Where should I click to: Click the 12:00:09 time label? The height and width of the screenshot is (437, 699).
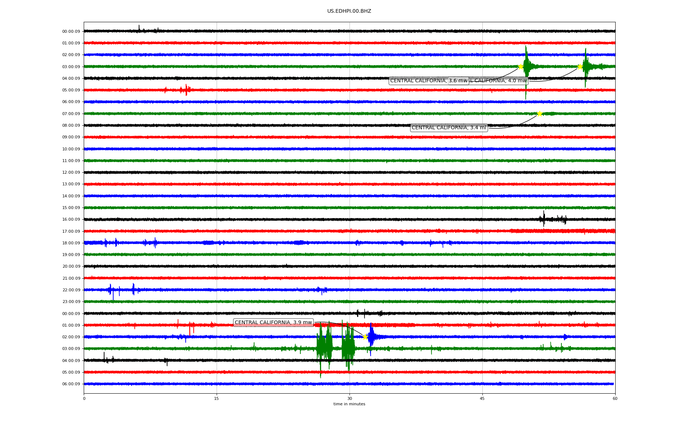(71, 173)
